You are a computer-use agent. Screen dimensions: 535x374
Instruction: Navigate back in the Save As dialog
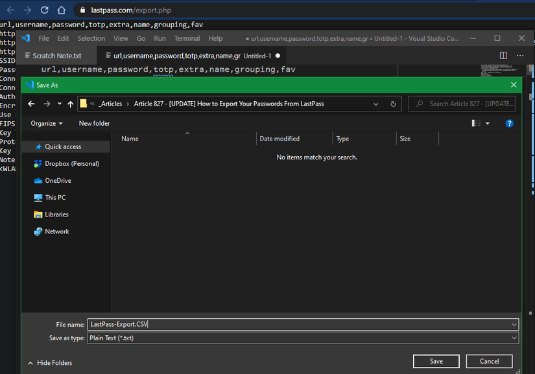31,103
